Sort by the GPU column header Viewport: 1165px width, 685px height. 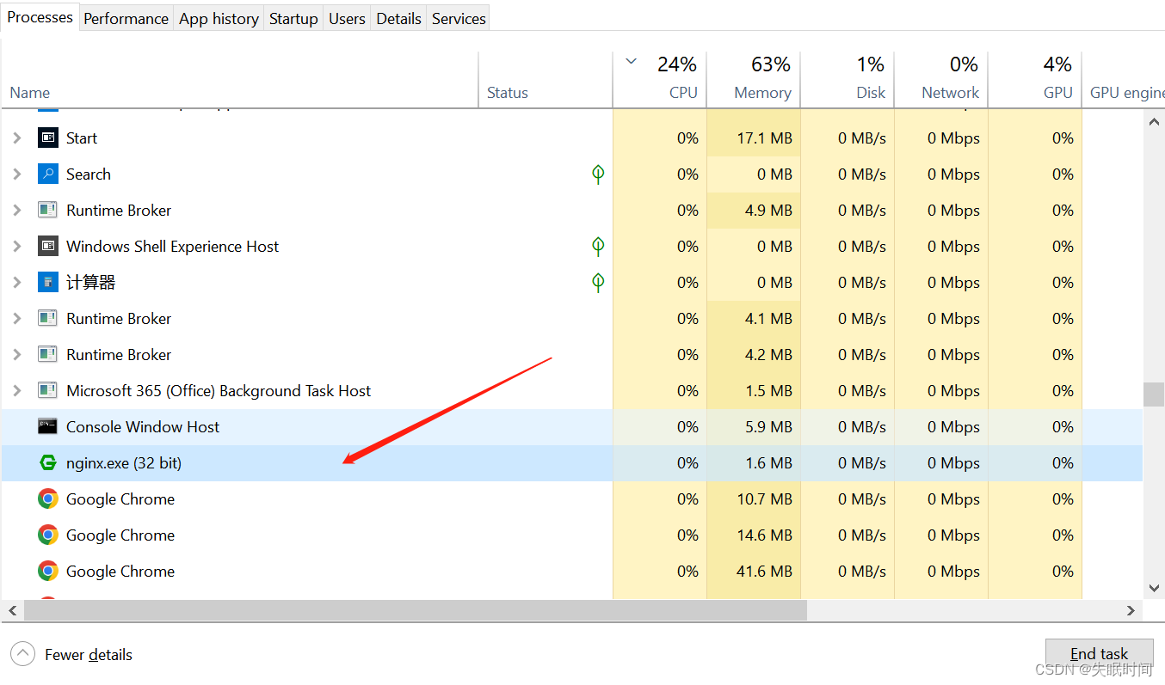point(1035,80)
